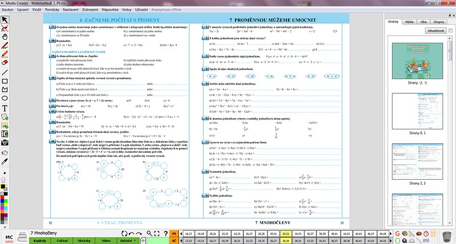Click the fullscreen brackets icon
This screenshot has height=244, width=456.
pos(157,233)
